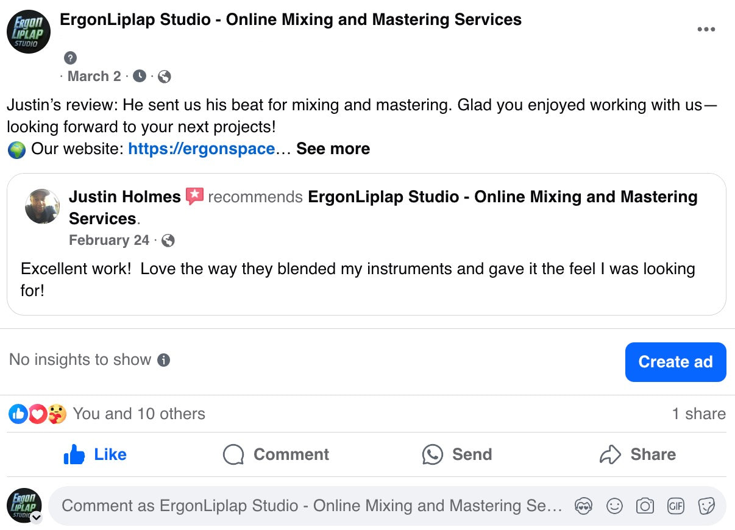Open the 1 share list
Screen dimensions: 735x530
[698, 414]
